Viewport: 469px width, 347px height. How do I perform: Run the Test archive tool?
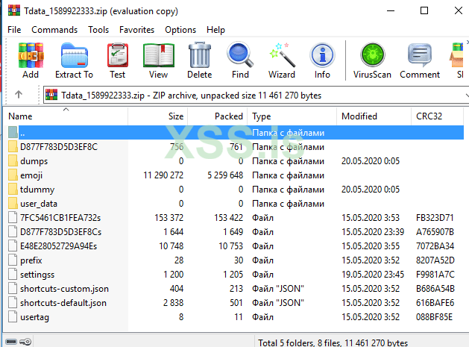click(118, 55)
